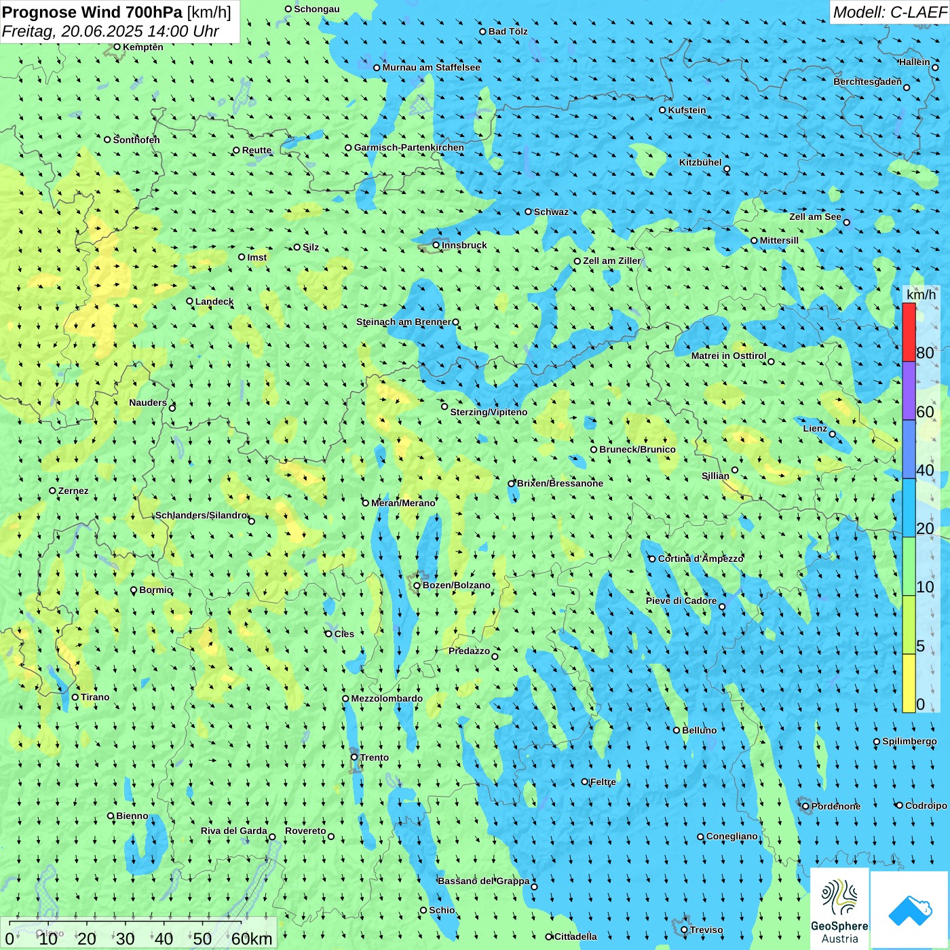950x950 pixels.
Task: Click the 'Berchtesgaden' label
Action: pos(868,81)
